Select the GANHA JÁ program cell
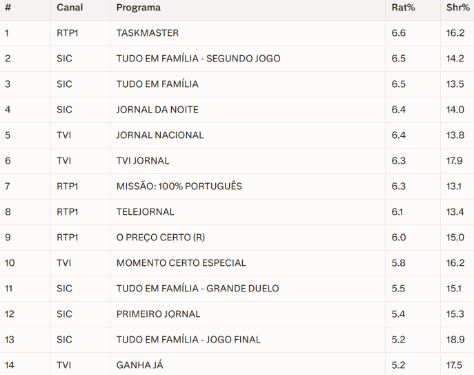474x375 pixels. click(139, 365)
